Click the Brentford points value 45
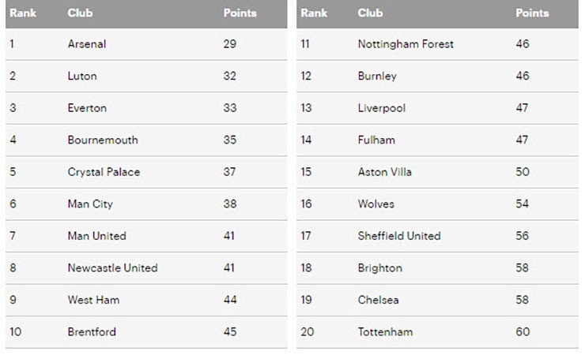The image size is (585, 355). pos(230,332)
